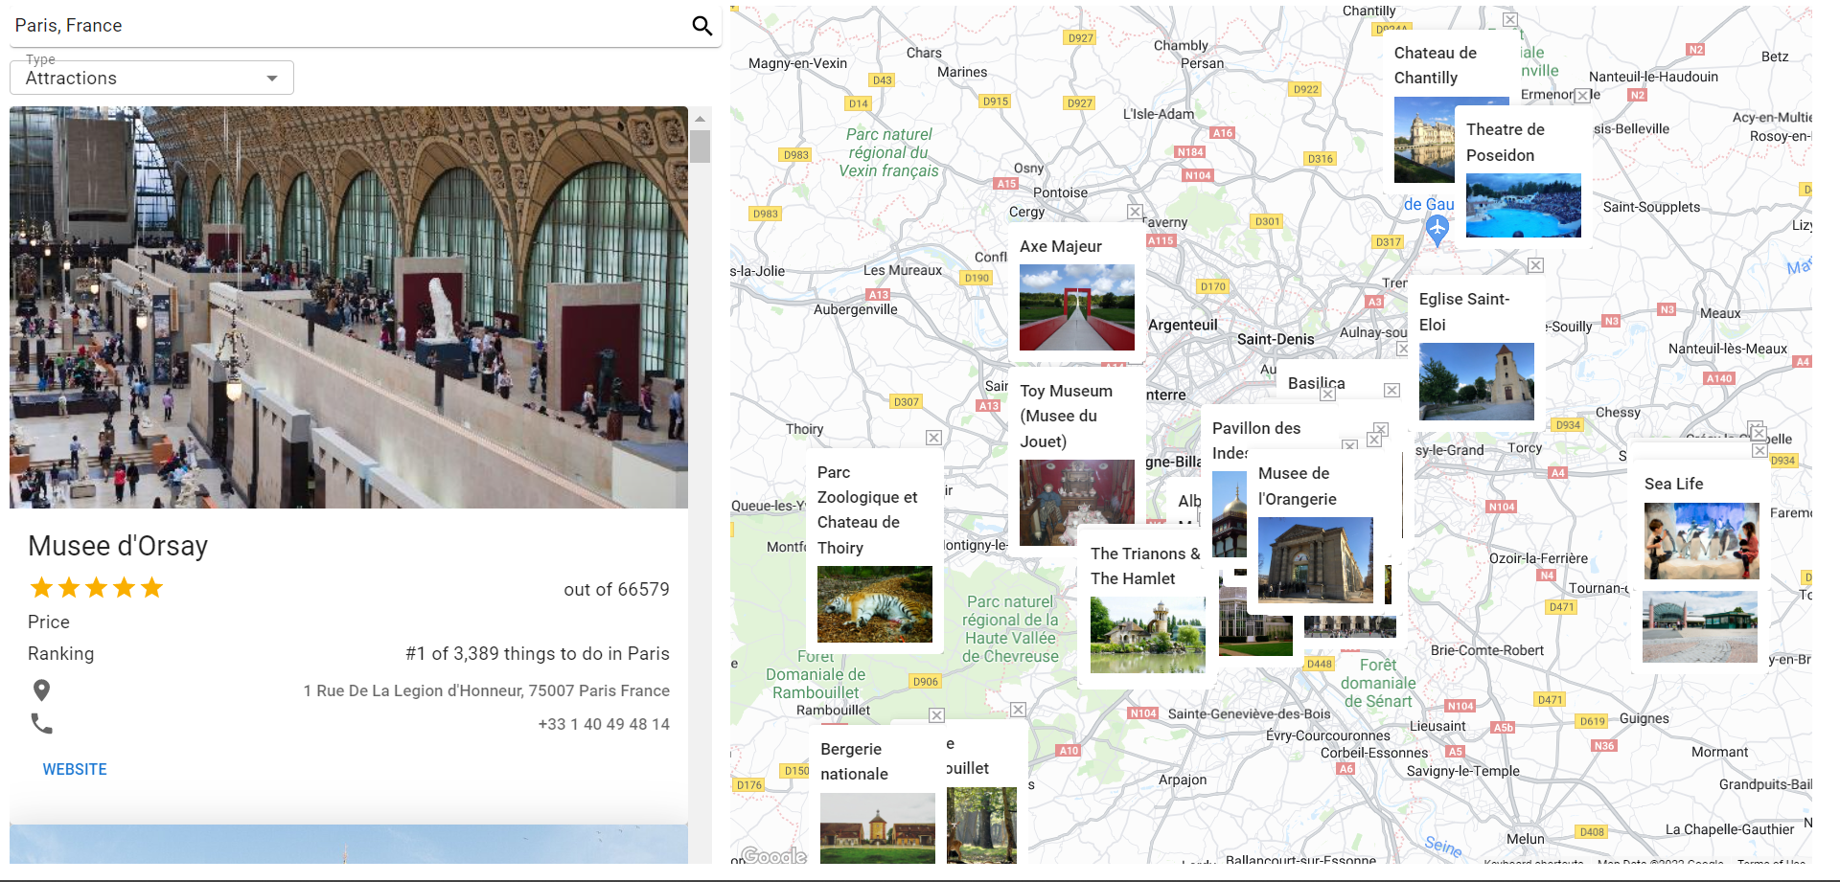1840x882 pixels.
Task: Open the Chateau de Chantilly photo
Action: coord(1424,140)
